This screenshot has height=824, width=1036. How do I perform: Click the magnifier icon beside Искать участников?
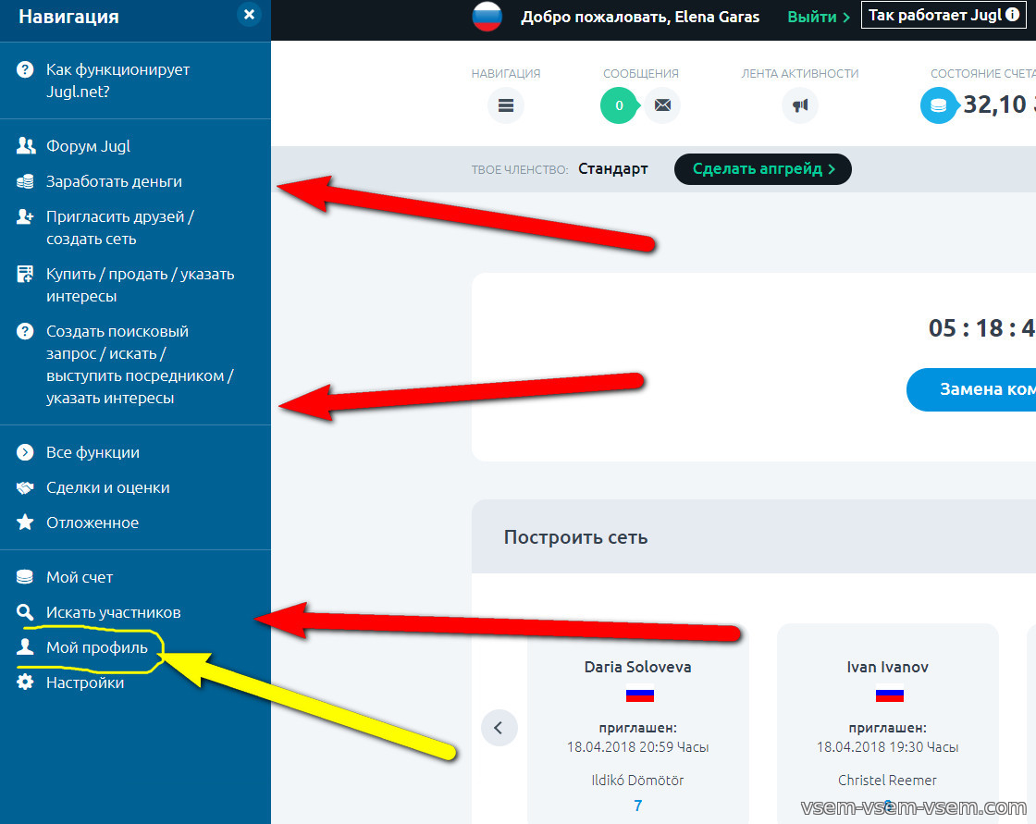(x=25, y=612)
